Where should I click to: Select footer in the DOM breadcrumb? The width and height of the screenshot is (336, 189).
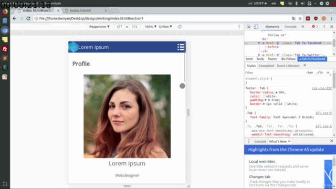click(x=272, y=59)
